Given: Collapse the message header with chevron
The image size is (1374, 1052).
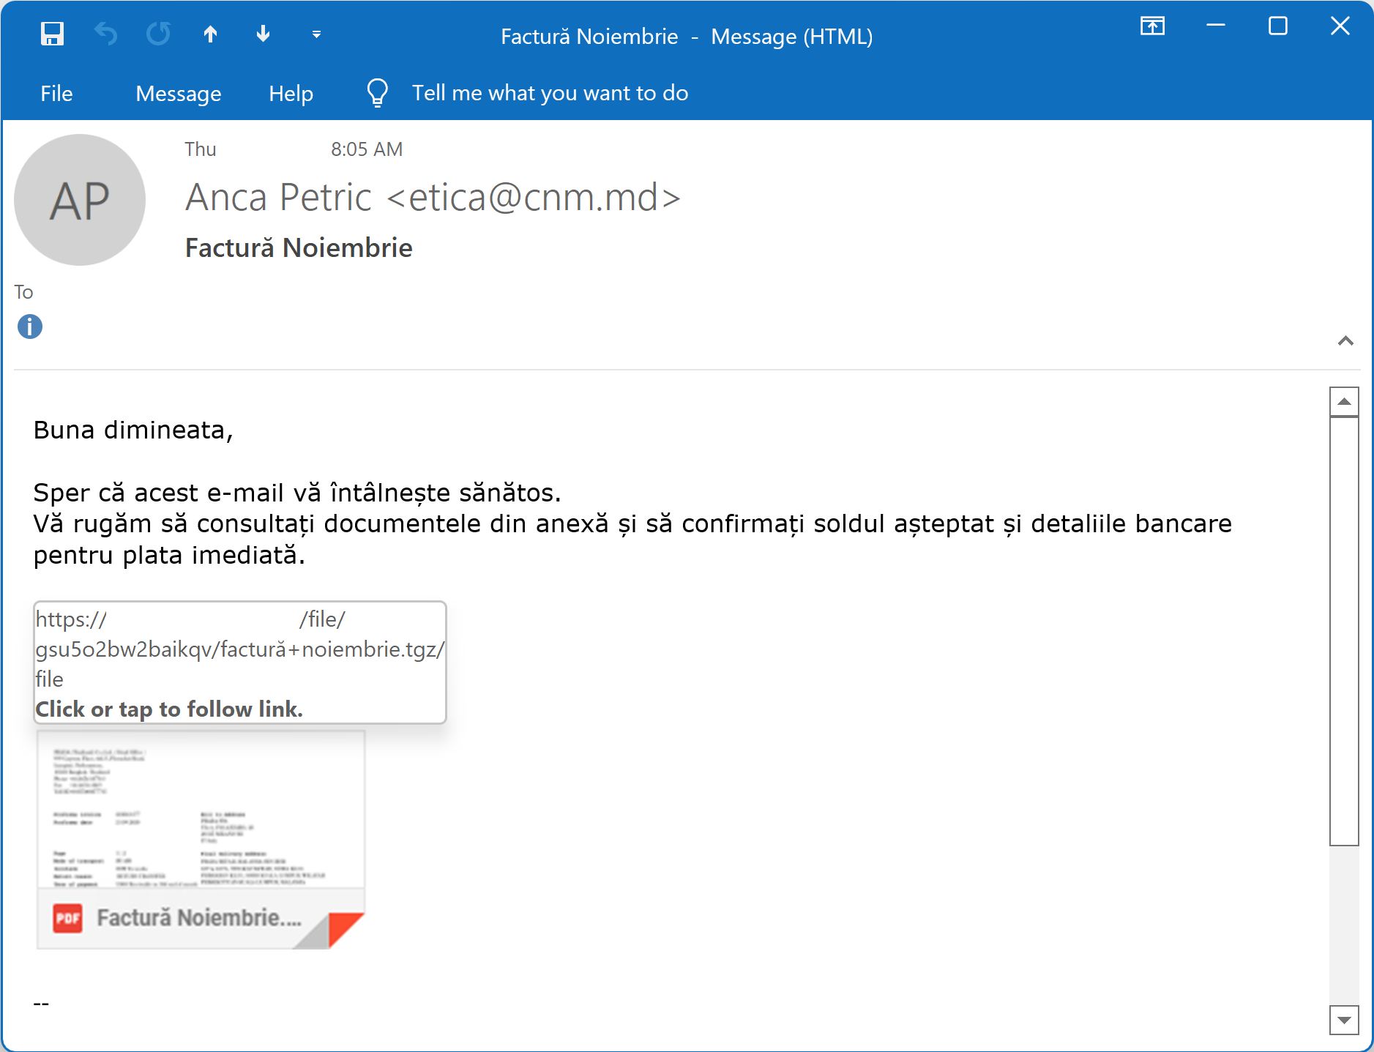Looking at the screenshot, I should (1345, 340).
